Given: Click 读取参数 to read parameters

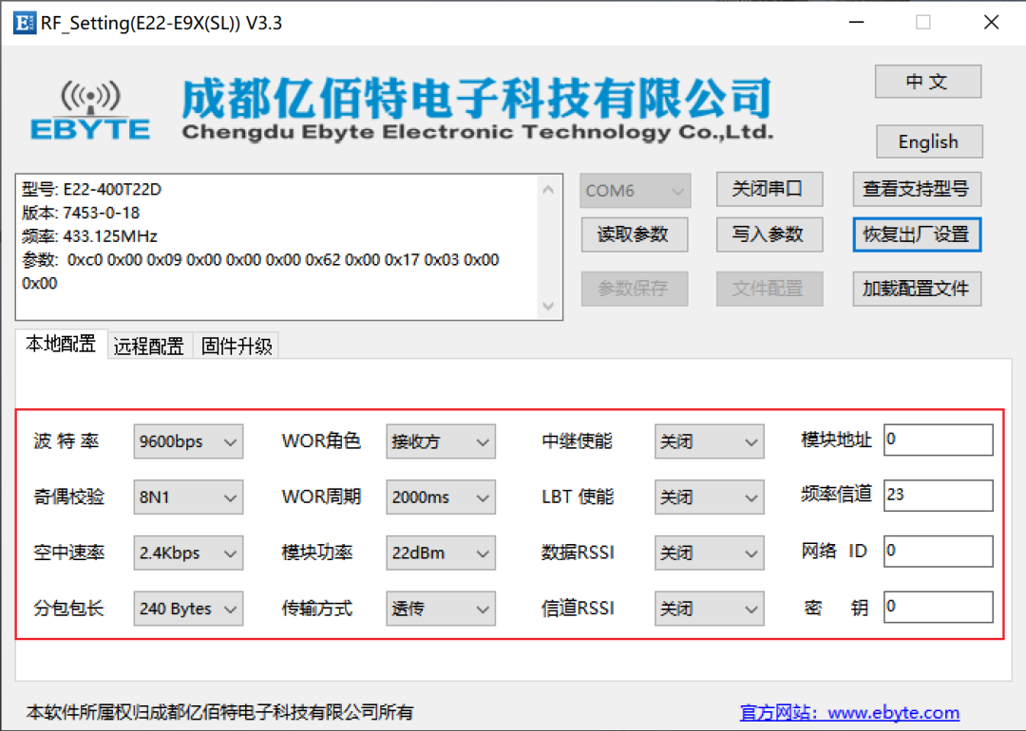Looking at the screenshot, I should 634,234.
